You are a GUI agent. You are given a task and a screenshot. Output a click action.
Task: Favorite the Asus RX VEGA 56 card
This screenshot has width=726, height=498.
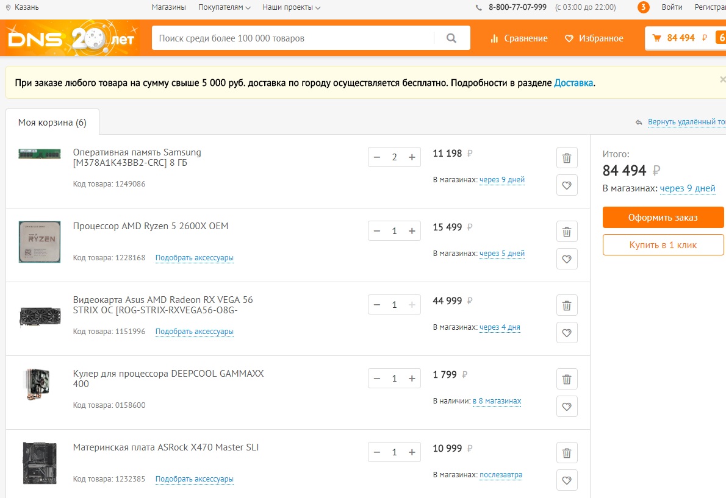[x=567, y=333]
